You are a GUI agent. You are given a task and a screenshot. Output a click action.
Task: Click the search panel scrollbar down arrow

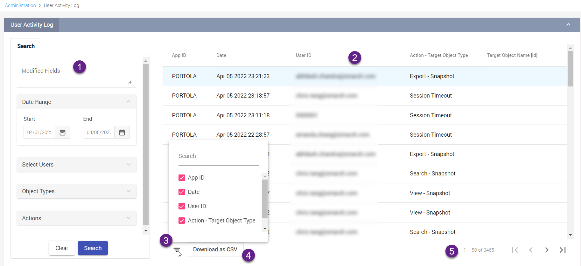point(146,231)
